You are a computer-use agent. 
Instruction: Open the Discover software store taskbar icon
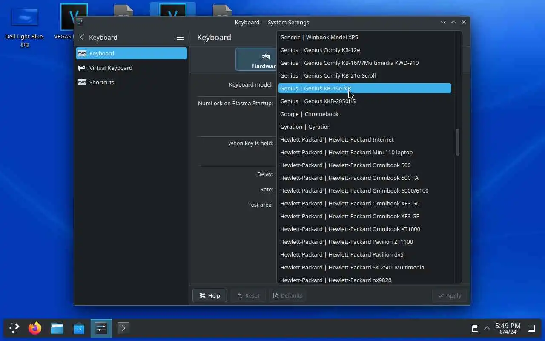[x=79, y=328]
